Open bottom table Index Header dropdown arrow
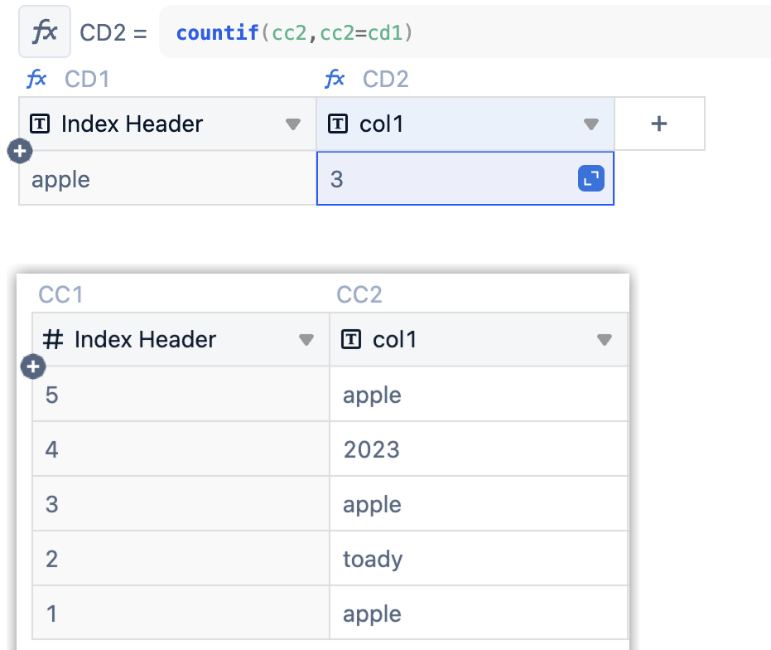The height and width of the screenshot is (650, 771). click(306, 340)
